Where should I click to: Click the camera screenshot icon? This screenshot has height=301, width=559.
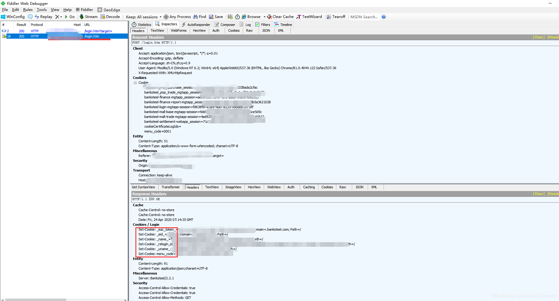(230, 17)
